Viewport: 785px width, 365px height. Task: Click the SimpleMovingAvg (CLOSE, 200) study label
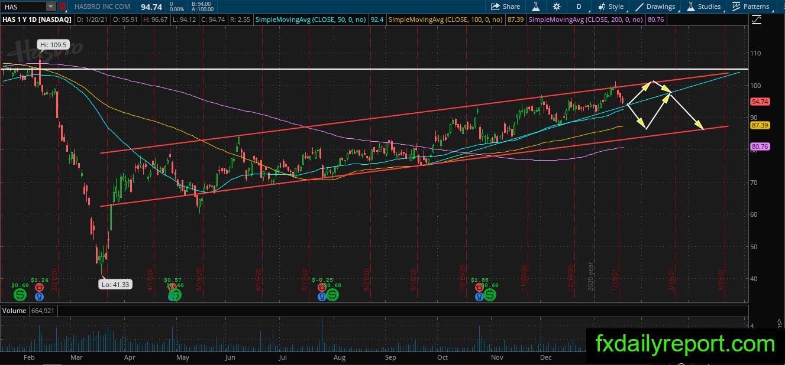click(586, 19)
